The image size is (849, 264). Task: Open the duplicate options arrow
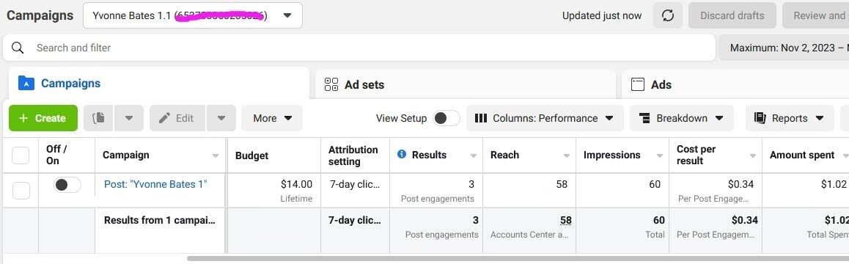click(129, 118)
